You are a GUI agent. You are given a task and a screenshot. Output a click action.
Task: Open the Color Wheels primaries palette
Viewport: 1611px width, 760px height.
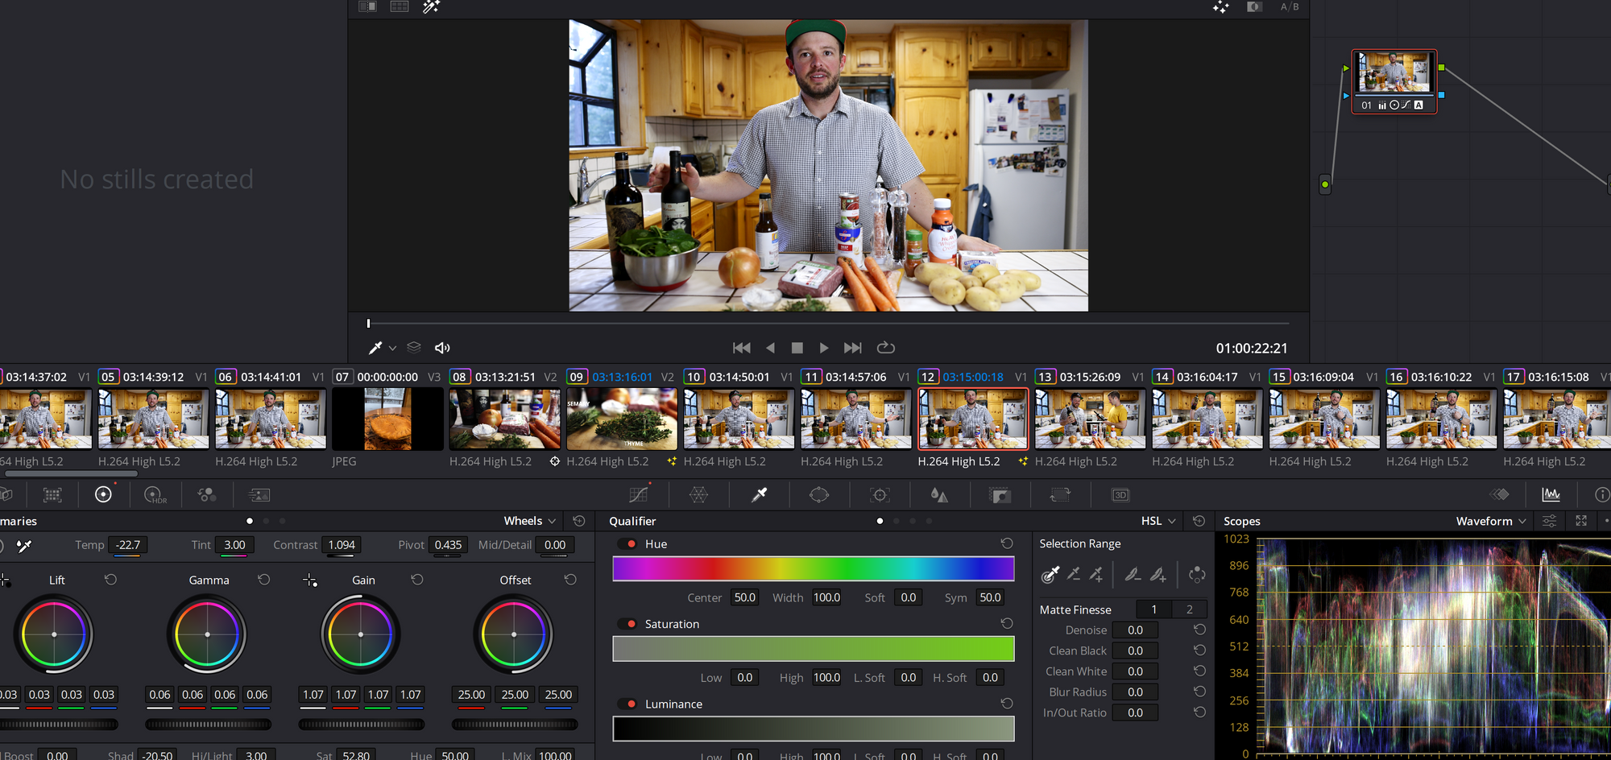click(103, 494)
